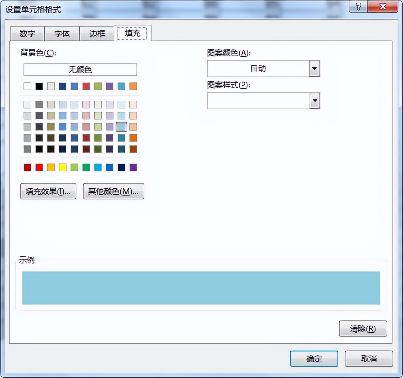
Task: Pick dark red in standard colors row
Action: point(27,167)
